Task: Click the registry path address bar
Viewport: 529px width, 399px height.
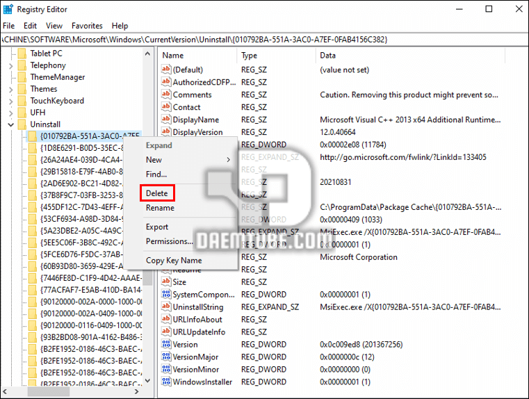Action: (x=264, y=40)
